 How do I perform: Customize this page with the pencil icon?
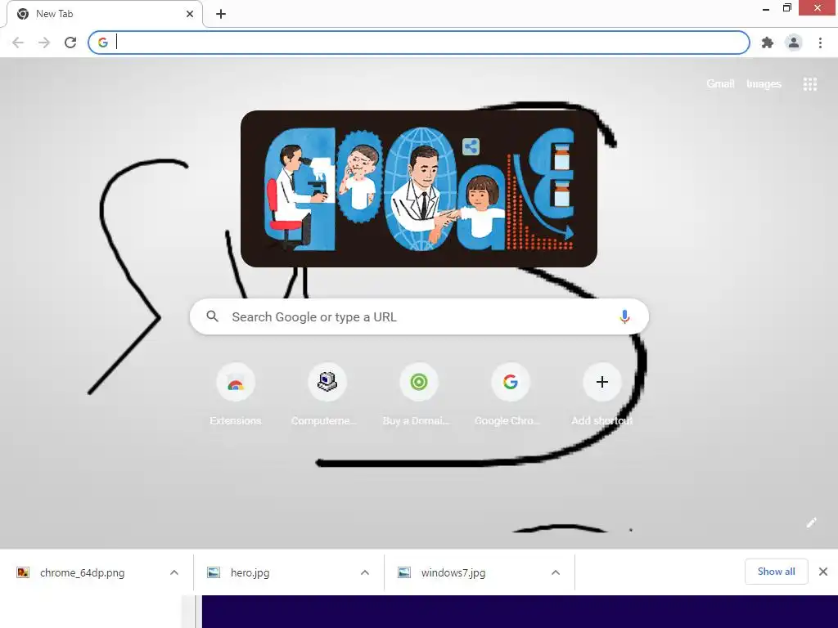(x=811, y=523)
